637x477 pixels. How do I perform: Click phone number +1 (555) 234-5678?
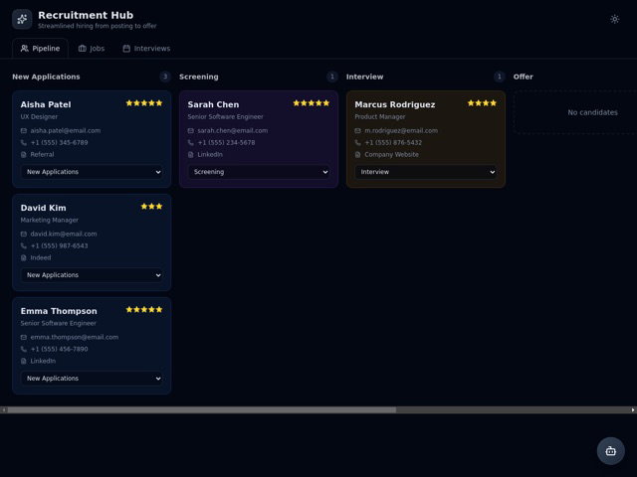pos(226,143)
